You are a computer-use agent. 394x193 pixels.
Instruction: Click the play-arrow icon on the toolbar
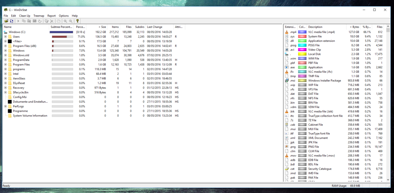point(18,21)
